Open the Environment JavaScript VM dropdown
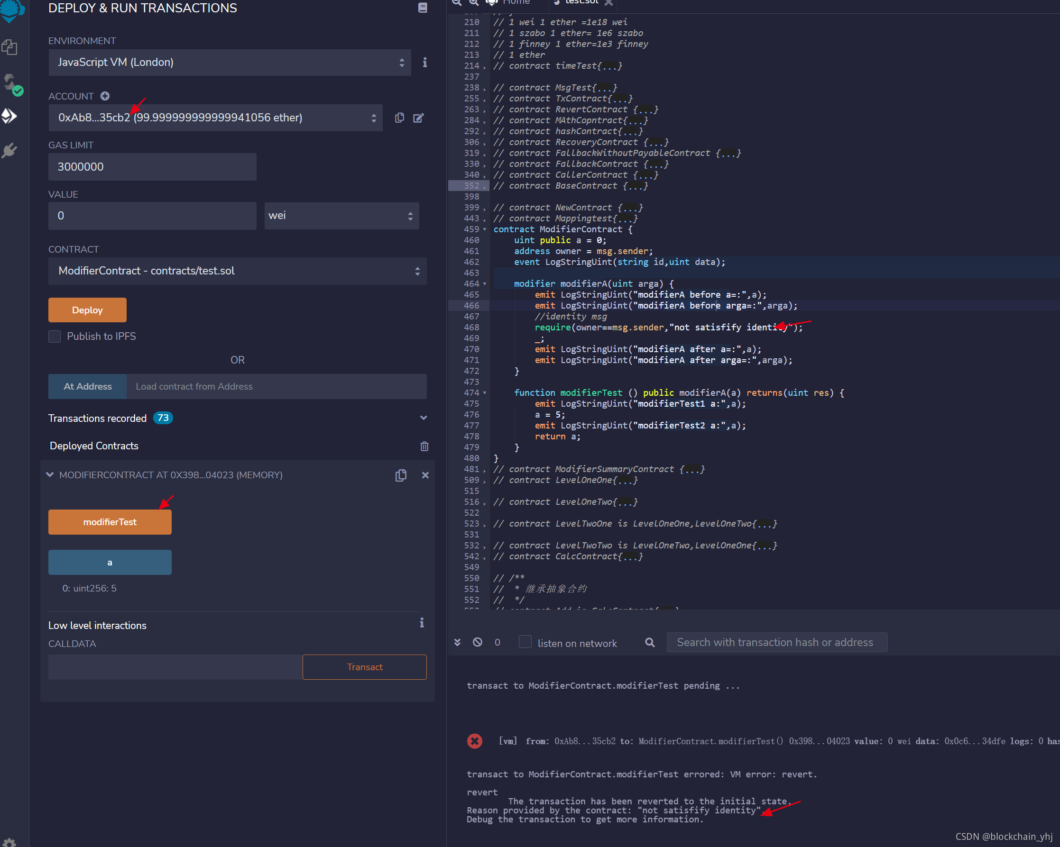Image resolution: width=1060 pixels, height=847 pixels. (229, 63)
